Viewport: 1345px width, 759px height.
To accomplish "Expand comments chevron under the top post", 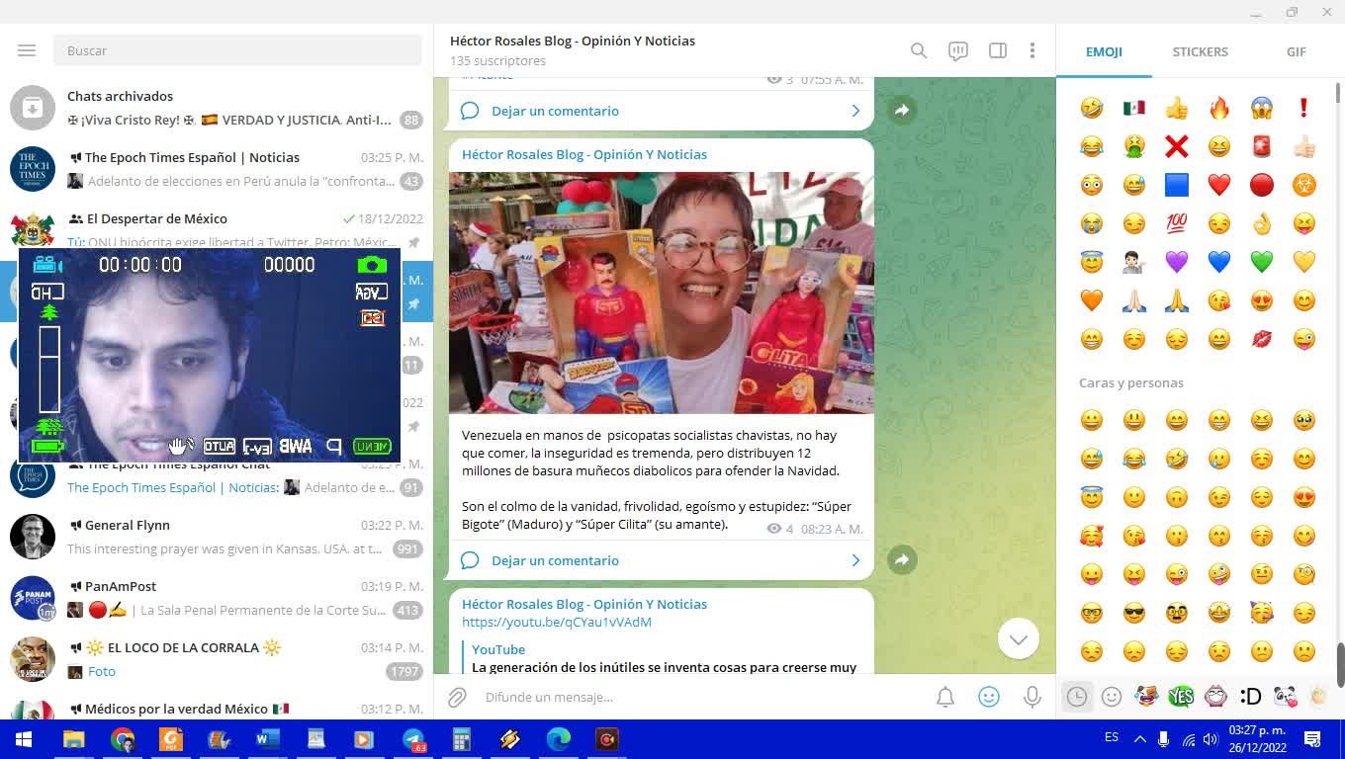I will pyautogui.click(x=855, y=111).
